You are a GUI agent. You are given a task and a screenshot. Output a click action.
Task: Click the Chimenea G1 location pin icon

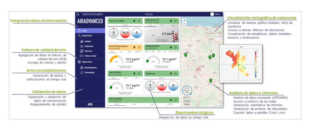[x=171, y=21]
